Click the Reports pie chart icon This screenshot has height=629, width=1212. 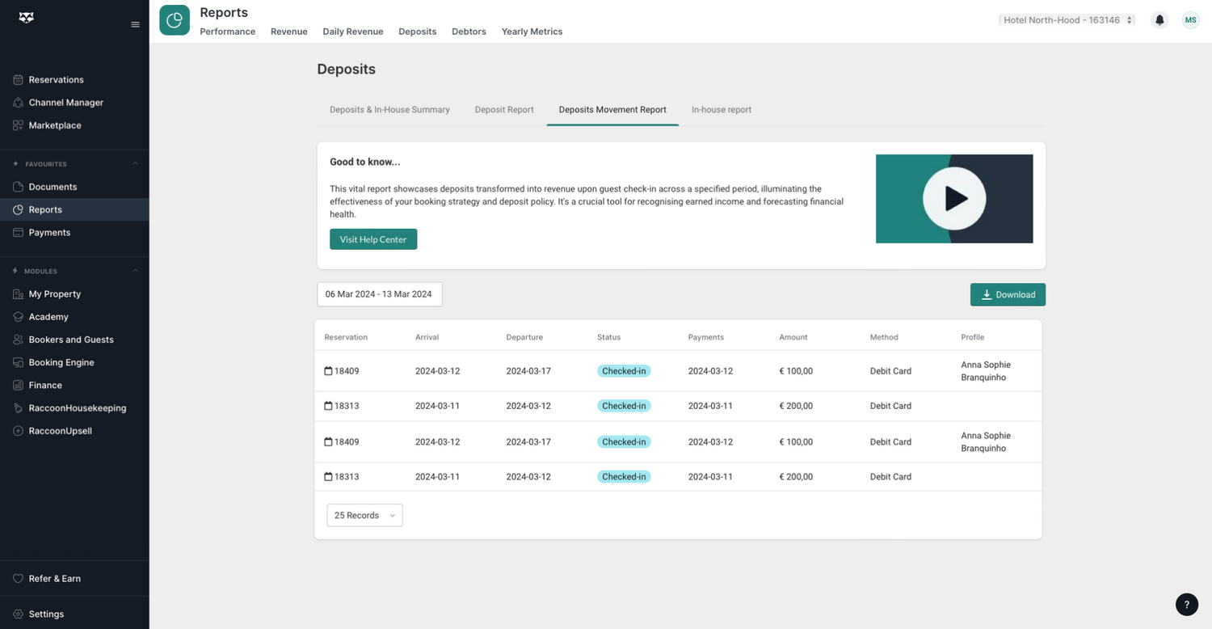click(175, 20)
